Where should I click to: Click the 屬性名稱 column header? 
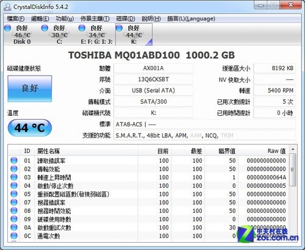[86, 151]
